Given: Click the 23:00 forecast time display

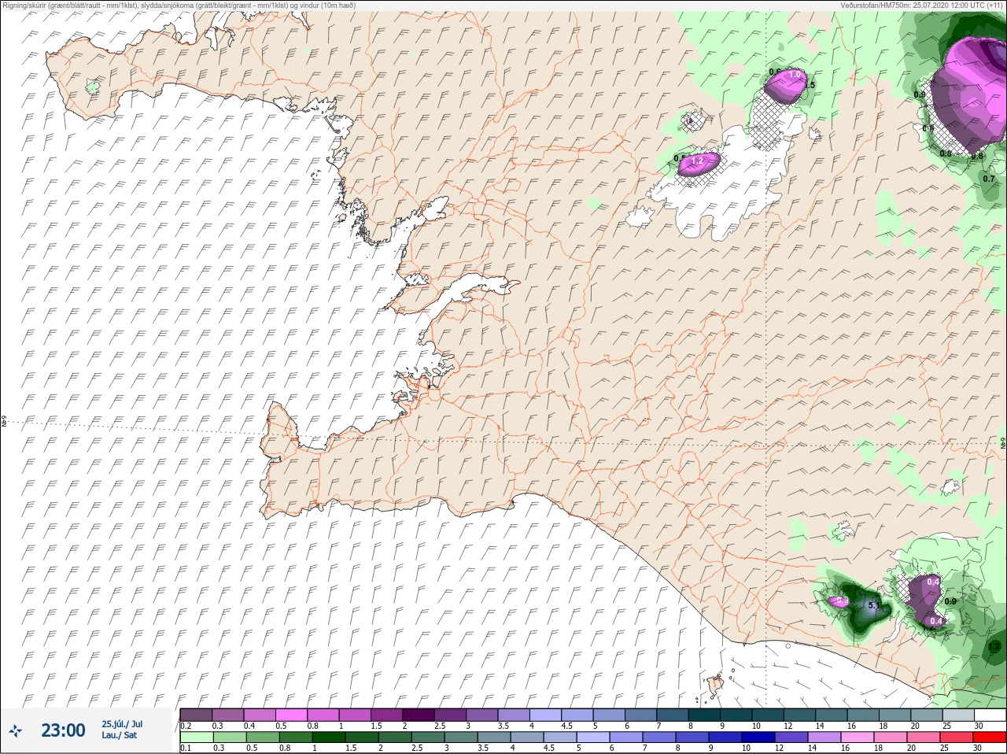Looking at the screenshot, I should click(63, 730).
